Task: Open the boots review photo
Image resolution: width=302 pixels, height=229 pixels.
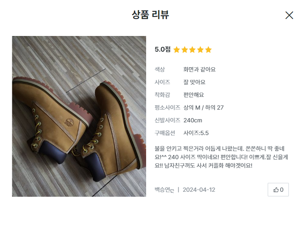Action: click(x=80, y=116)
